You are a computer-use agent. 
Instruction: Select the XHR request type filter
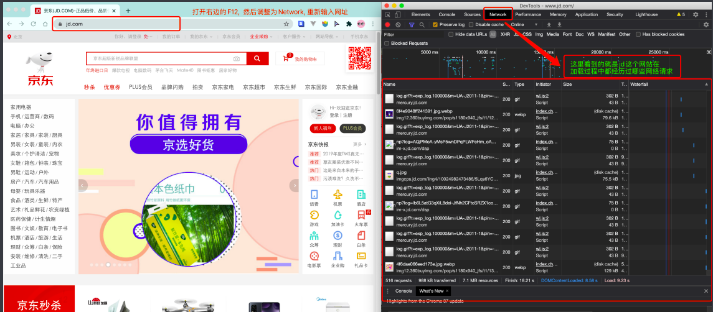(x=505, y=34)
